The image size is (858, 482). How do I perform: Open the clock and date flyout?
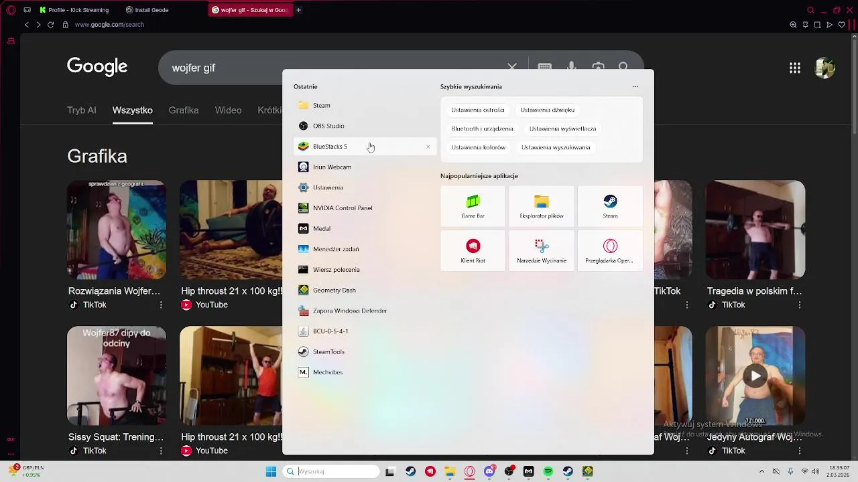tap(839, 471)
